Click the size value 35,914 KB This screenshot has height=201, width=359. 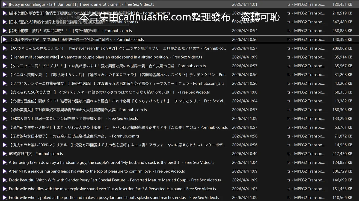pyautogui.click(x=343, y=57)
